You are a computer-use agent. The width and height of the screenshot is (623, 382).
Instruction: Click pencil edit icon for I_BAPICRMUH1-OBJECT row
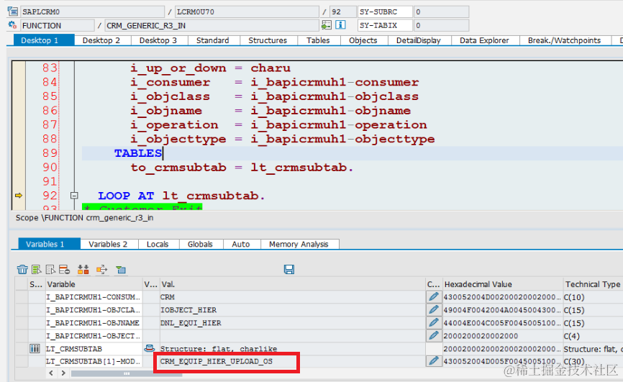pos(434,335)
